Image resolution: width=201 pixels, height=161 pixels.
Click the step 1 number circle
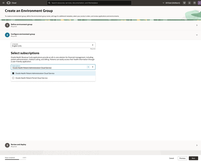(x=7, y=25)
